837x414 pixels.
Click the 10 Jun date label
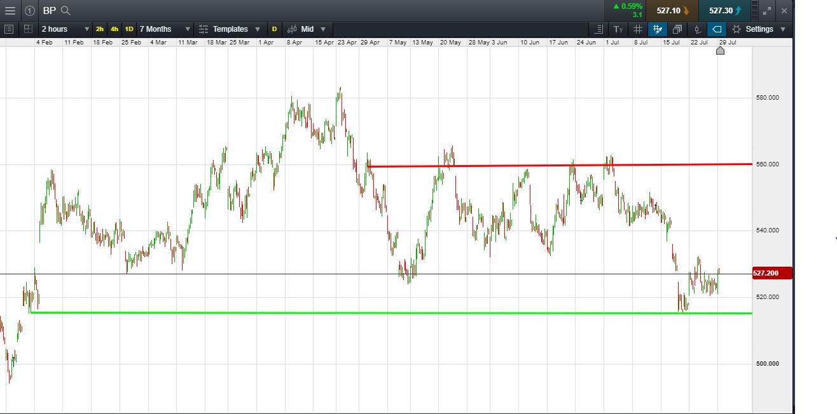point(530,42)
